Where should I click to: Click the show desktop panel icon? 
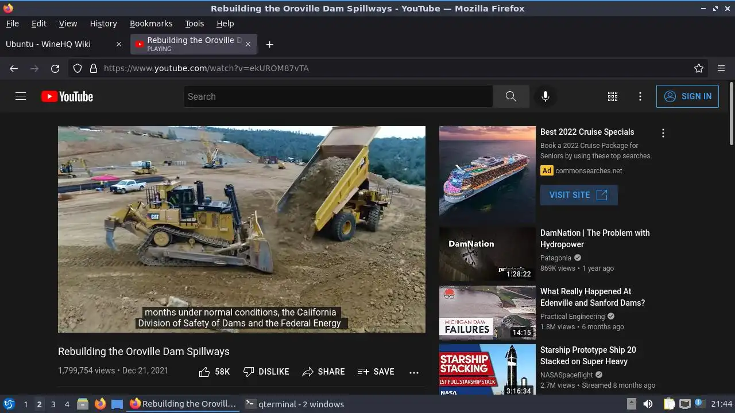[x=117, y=404]
